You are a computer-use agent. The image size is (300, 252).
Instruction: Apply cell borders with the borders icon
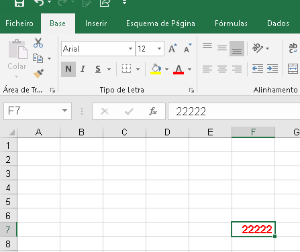pyautogui.click(x=126, y=69)
